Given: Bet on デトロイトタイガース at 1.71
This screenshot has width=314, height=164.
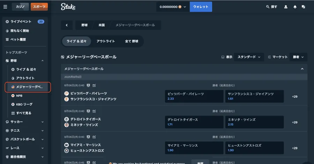Looking at the screenshot, I should [x=194, y=122].
